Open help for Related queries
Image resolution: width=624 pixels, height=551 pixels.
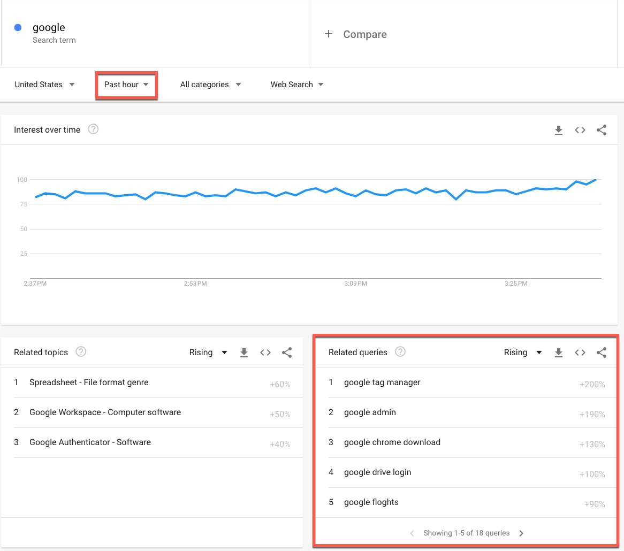pos(400,351)
